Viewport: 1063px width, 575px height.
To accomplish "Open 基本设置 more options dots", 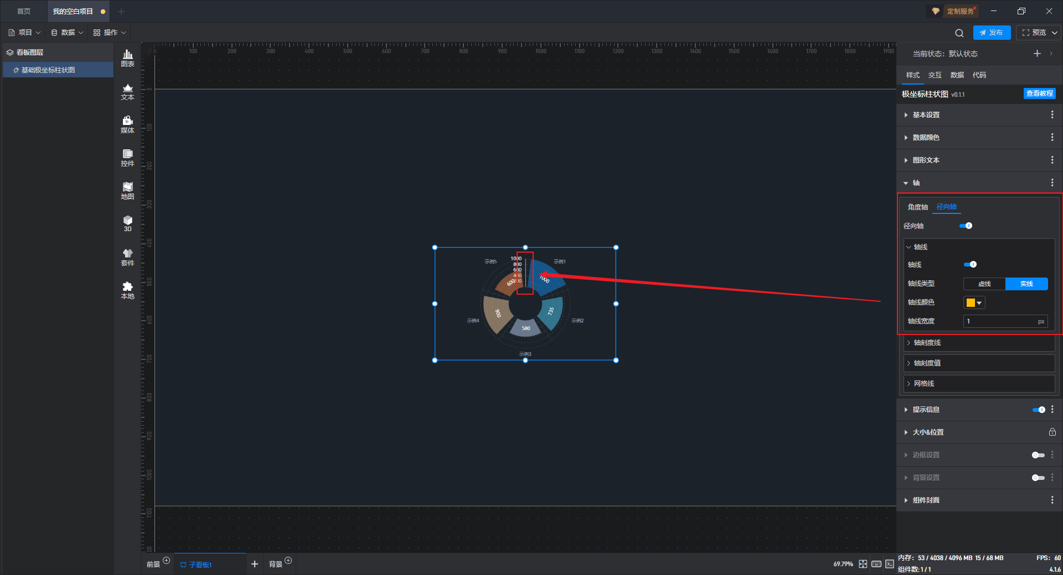I will [x=1052, y=114].
